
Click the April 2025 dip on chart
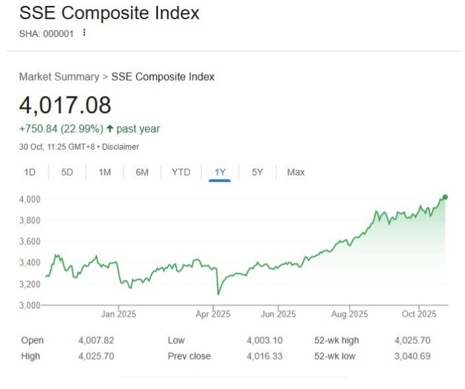pos(218,293)
